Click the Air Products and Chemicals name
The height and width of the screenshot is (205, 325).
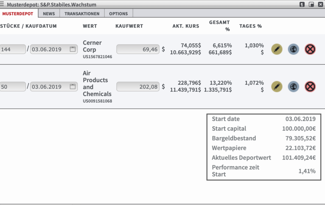click(x=97, y=84)
